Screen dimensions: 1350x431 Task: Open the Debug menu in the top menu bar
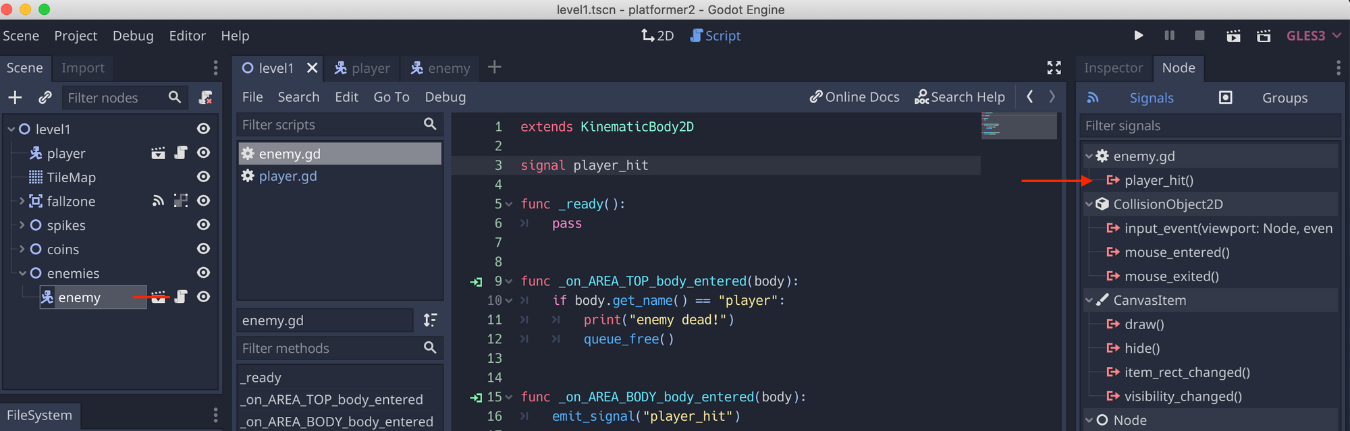coord(133,36)
